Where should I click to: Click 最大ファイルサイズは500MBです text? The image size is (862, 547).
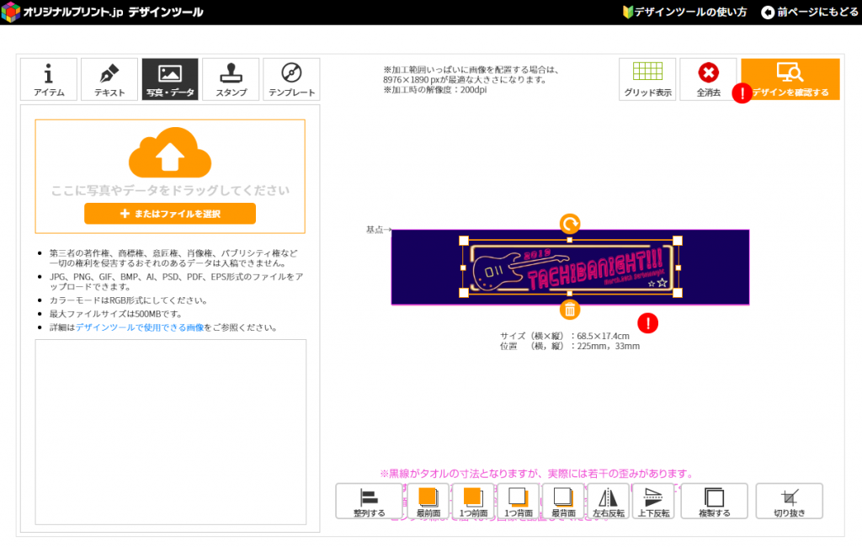[x=115, y=314]
